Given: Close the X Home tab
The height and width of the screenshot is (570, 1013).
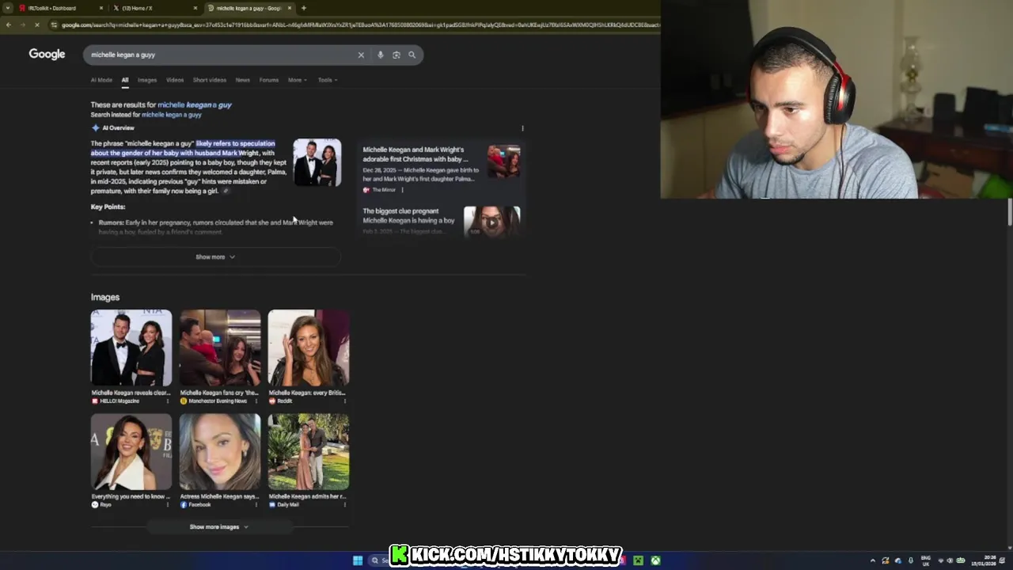Looking at the screenshot, I should click(x=195, y=8).
